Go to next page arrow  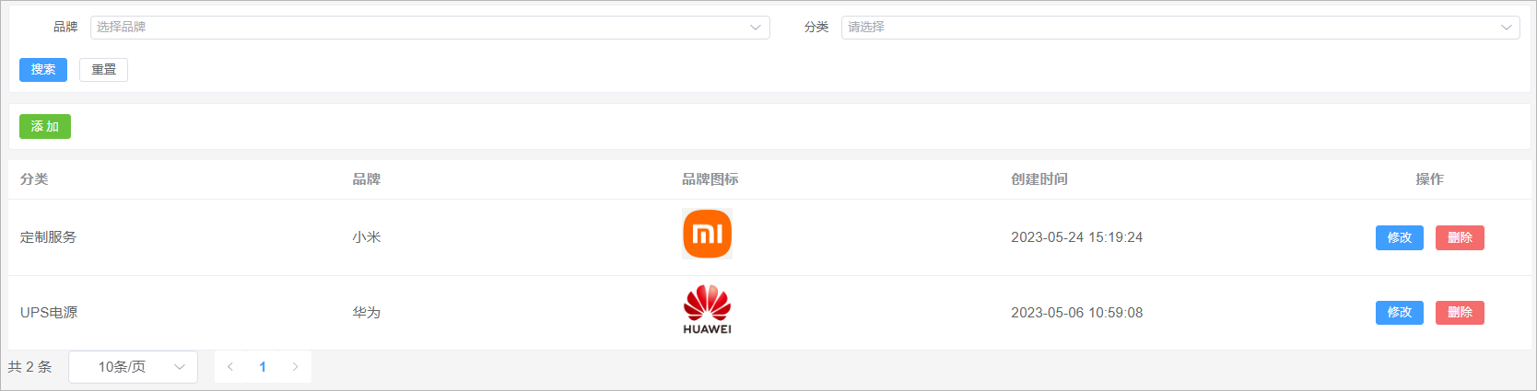coord(295,367)
